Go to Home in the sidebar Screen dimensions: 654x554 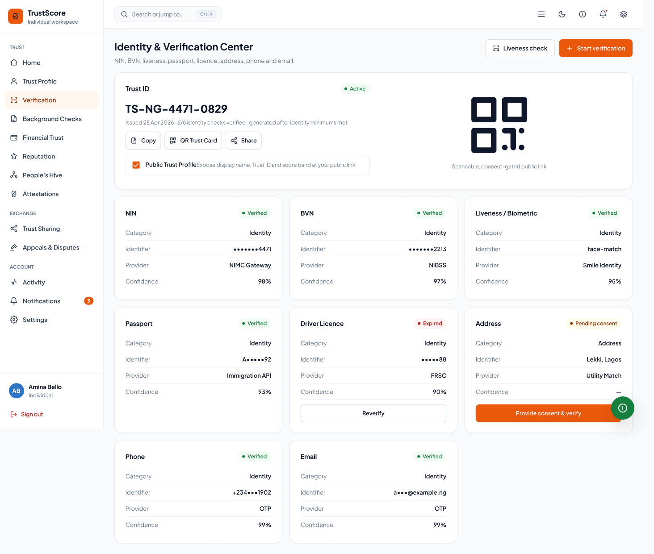coord(52,62)
